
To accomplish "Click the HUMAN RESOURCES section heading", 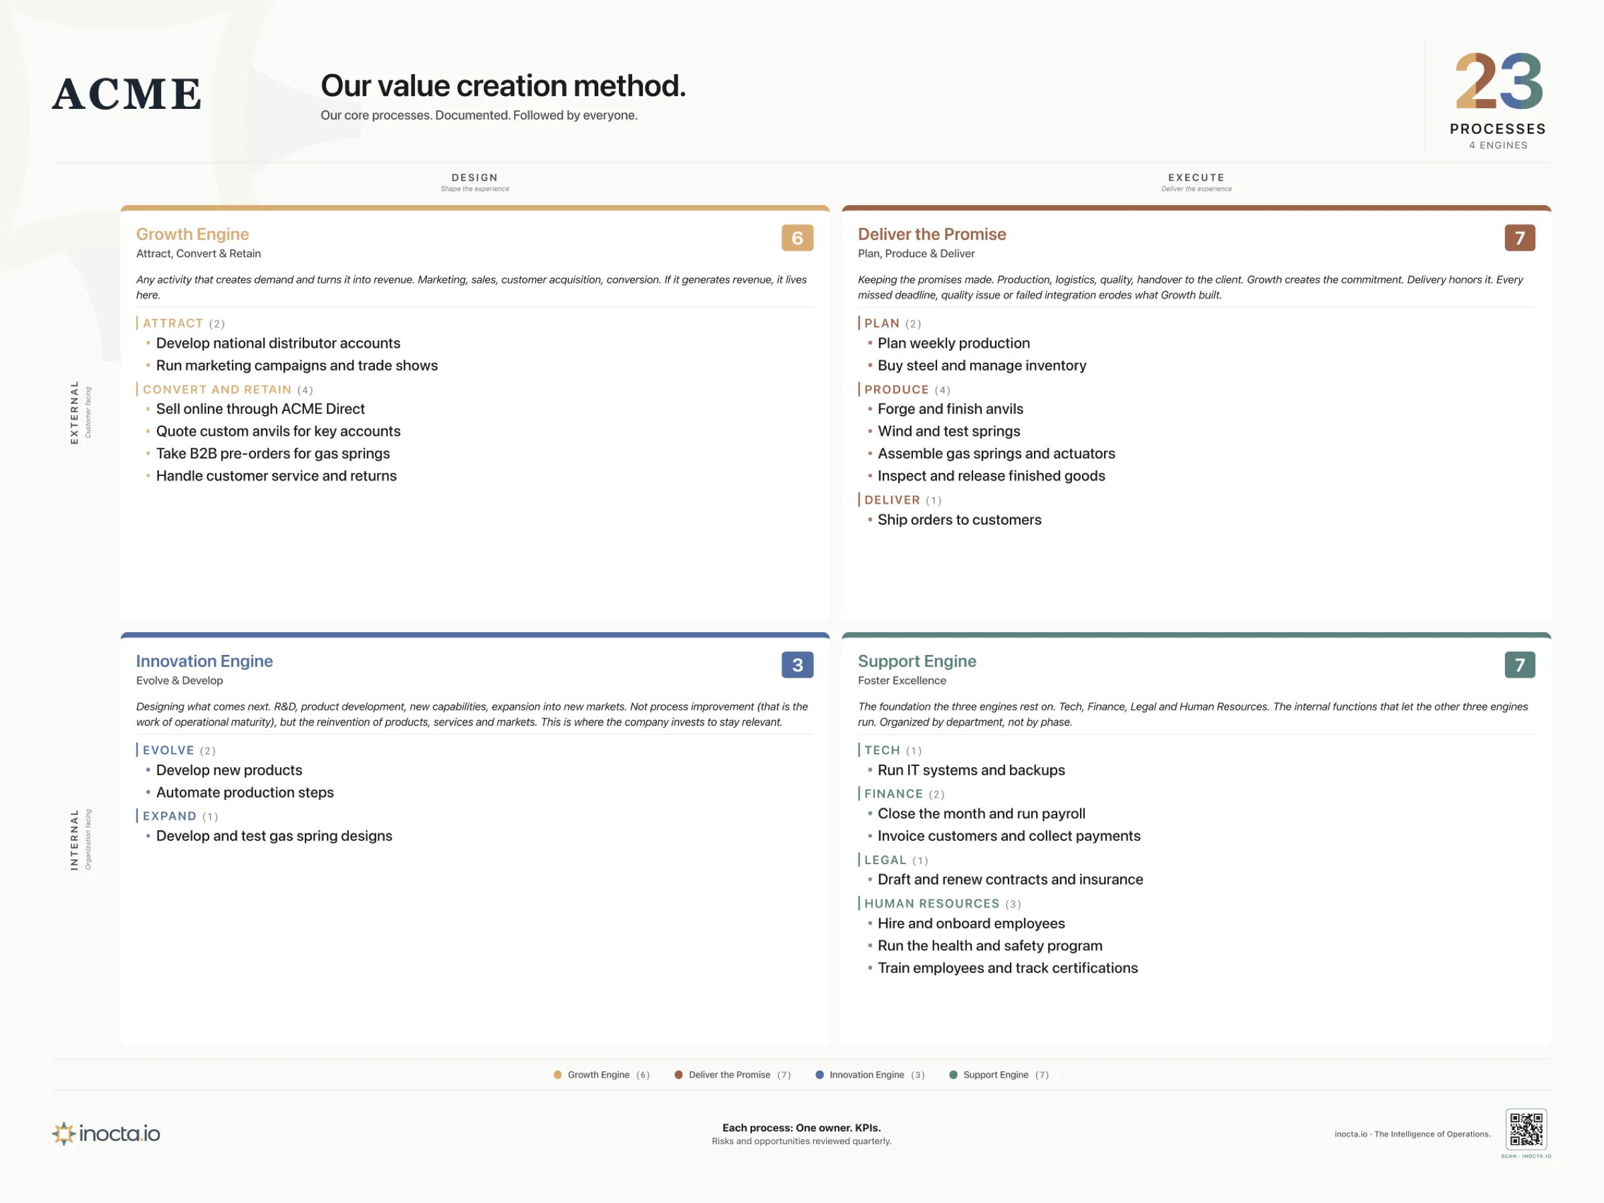I will (932, 904).
